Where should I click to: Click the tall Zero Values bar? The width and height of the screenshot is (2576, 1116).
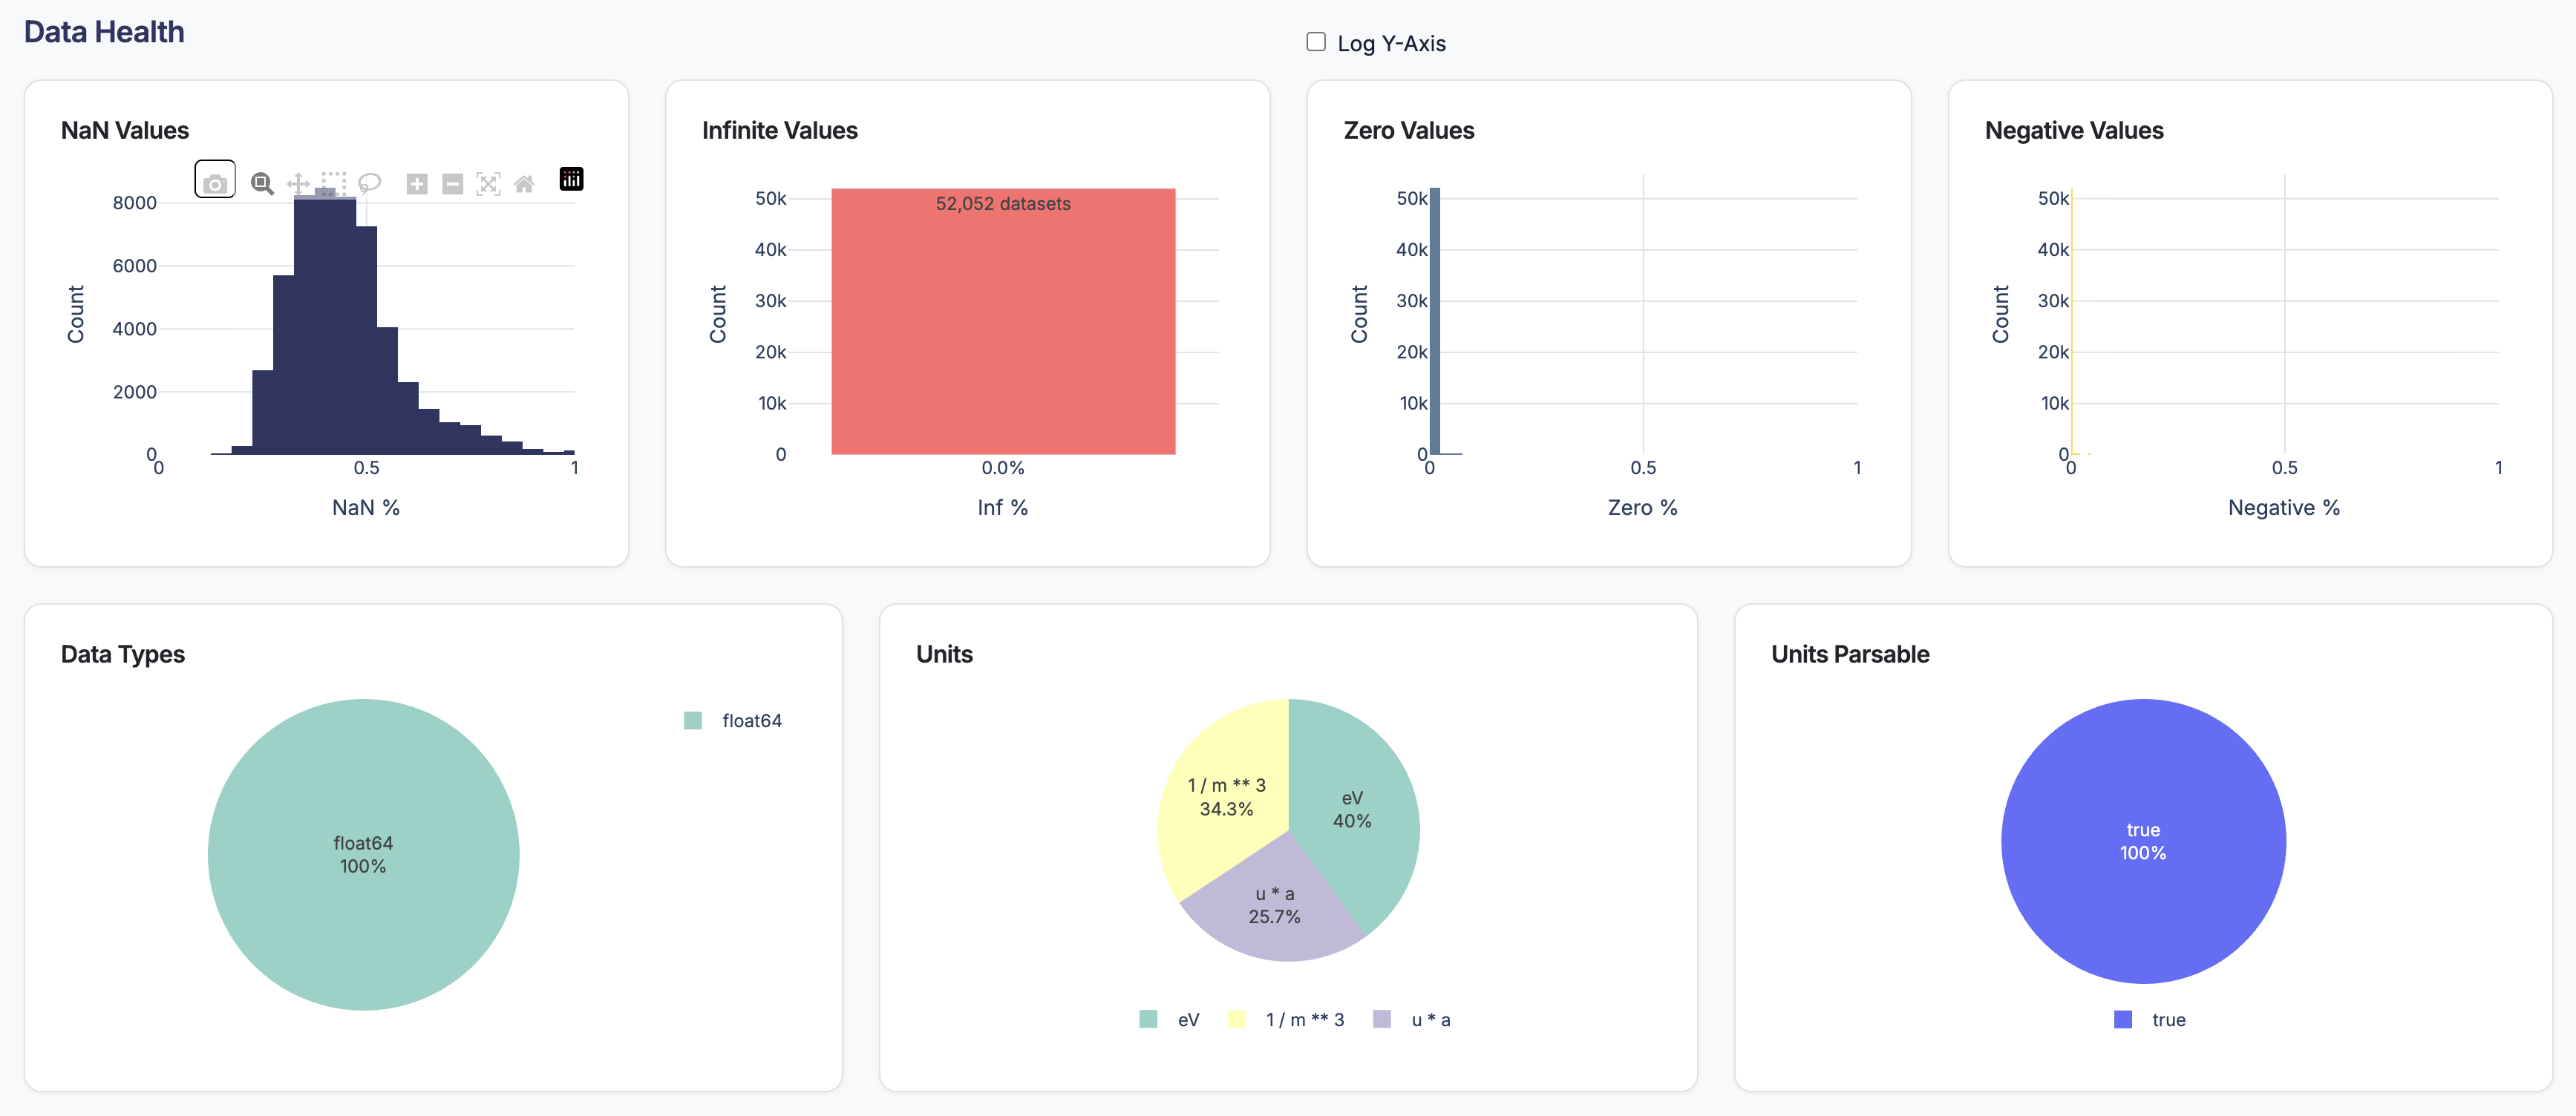[1435, 320]
